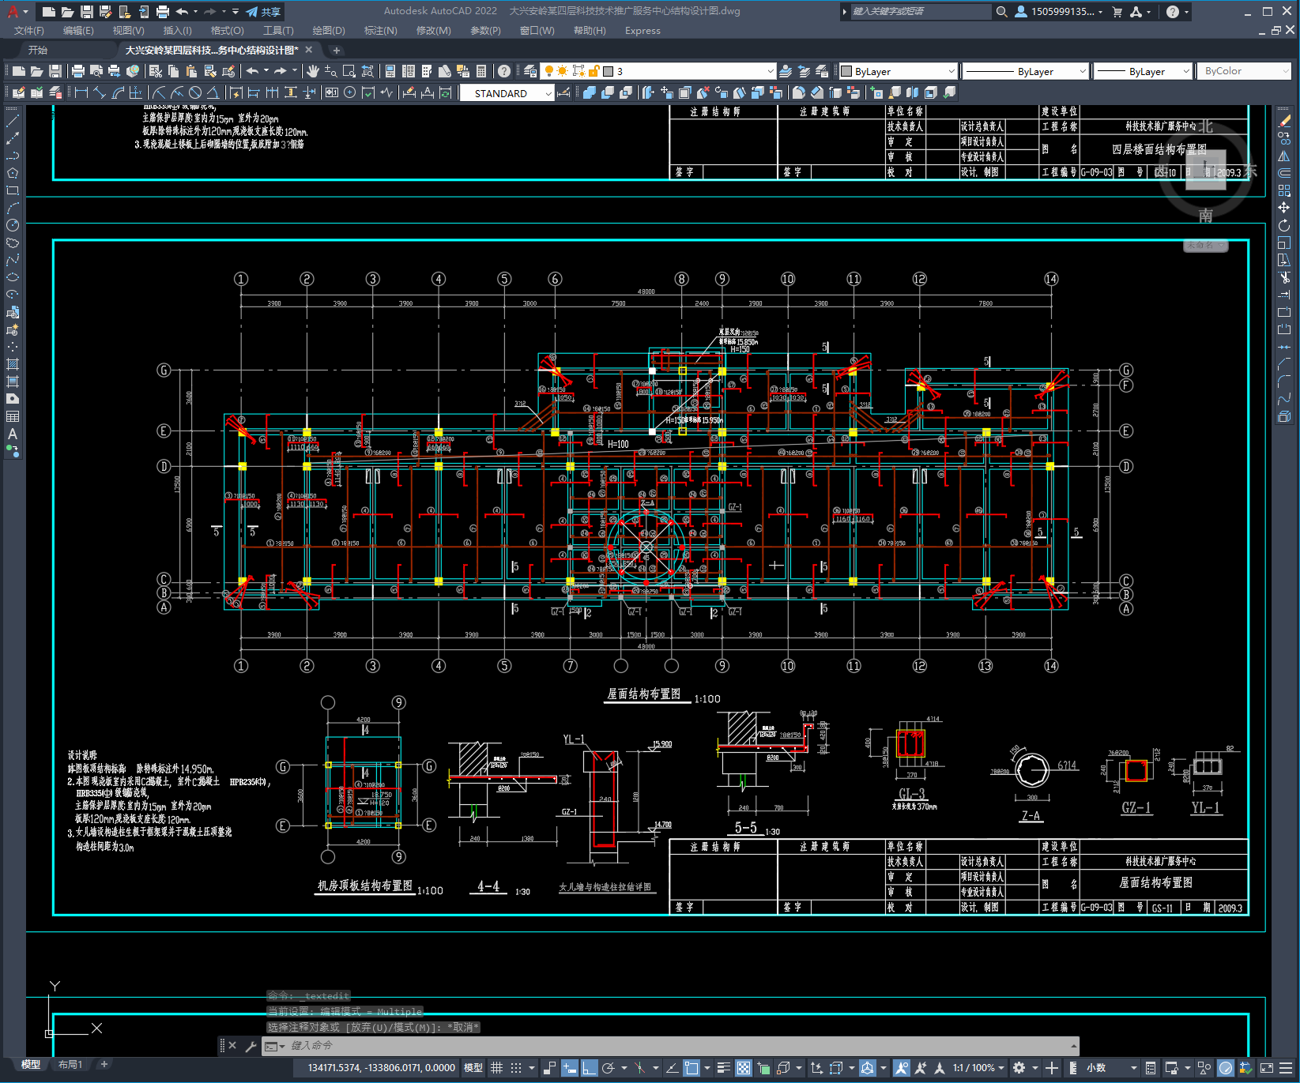Viewport: 1300px width, 1083px height.
Task: Open the AutoCAD application menu logo
Action: [x=13, y=11]
